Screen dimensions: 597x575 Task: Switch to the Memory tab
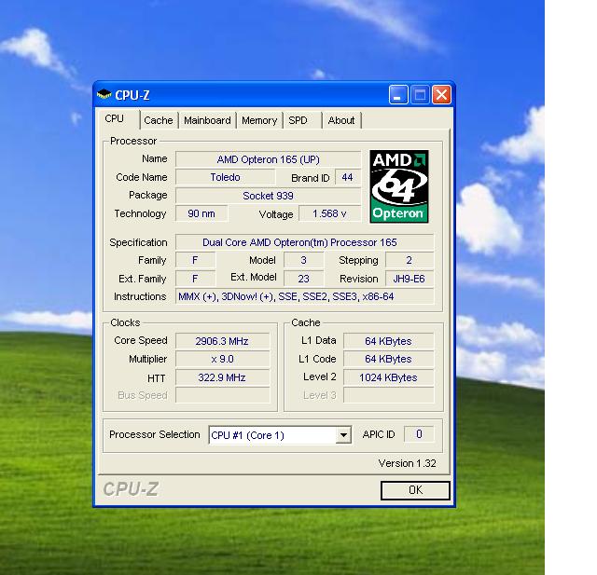coord(259,120)
